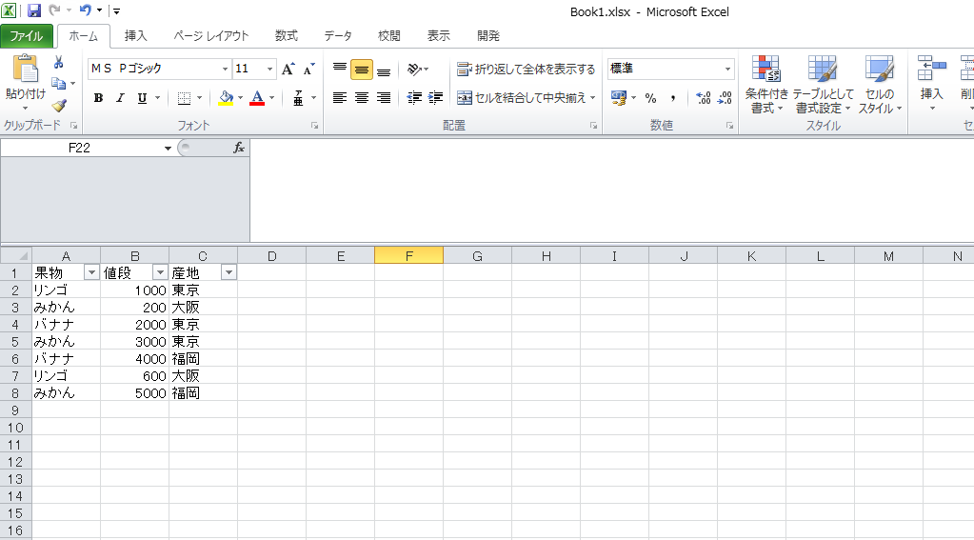
Task: Open the 値段 column filter dropdown
Action: click(160, 272)
